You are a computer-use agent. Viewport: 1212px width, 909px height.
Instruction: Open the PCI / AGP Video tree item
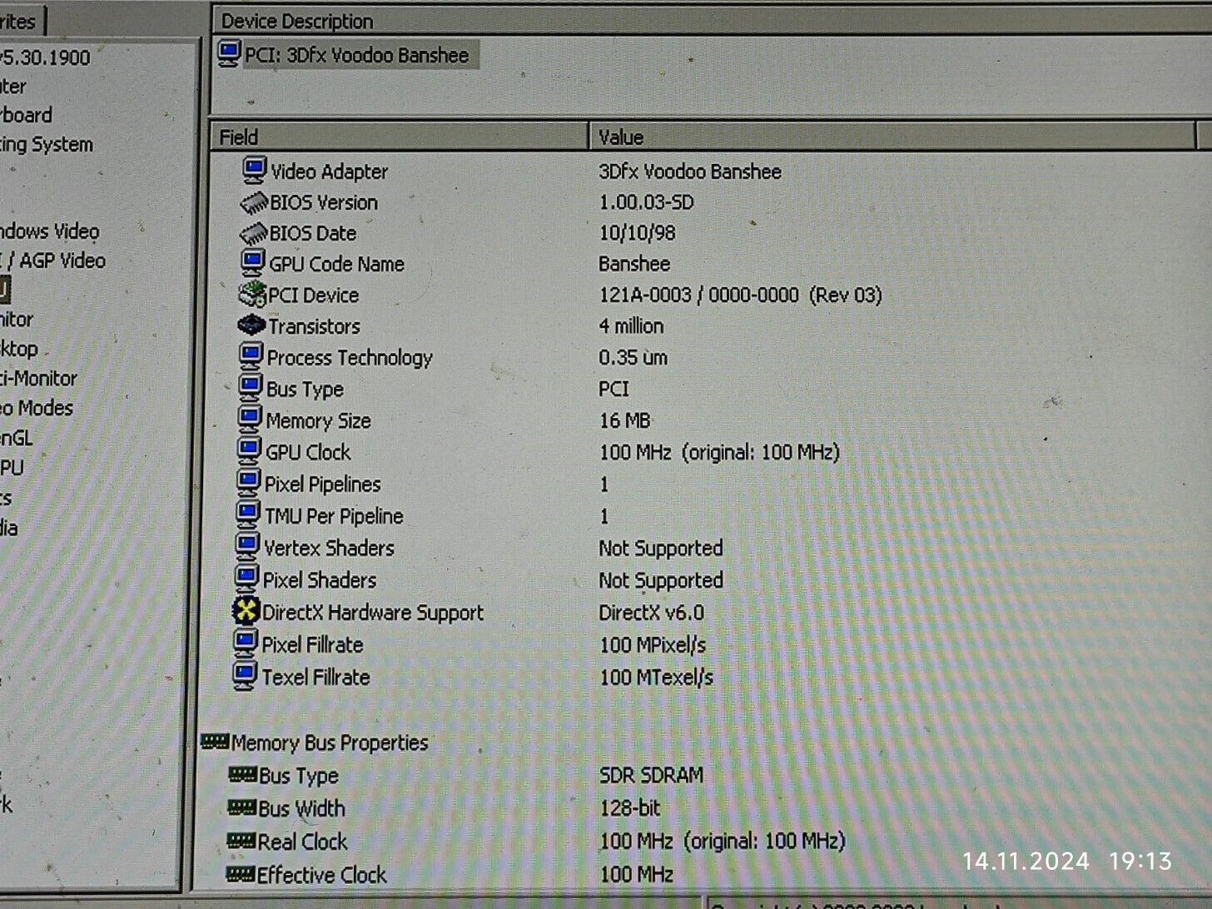(52, 261)
